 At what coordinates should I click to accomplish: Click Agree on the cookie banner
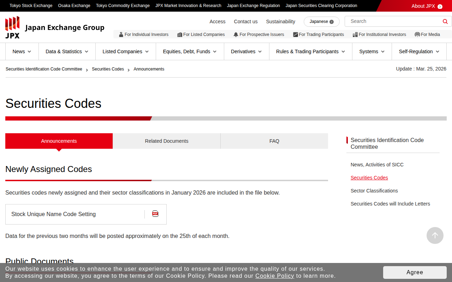(415, 272)
